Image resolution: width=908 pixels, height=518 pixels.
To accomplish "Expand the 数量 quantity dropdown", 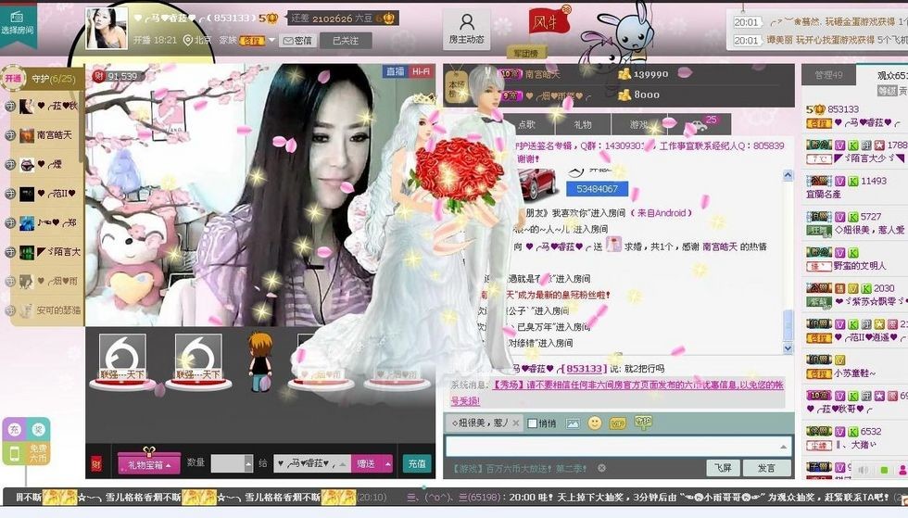I will (x=248, y=463).
